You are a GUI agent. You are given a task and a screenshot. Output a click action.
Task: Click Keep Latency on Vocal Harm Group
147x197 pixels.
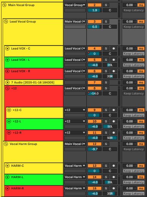[x=134, y=149]
